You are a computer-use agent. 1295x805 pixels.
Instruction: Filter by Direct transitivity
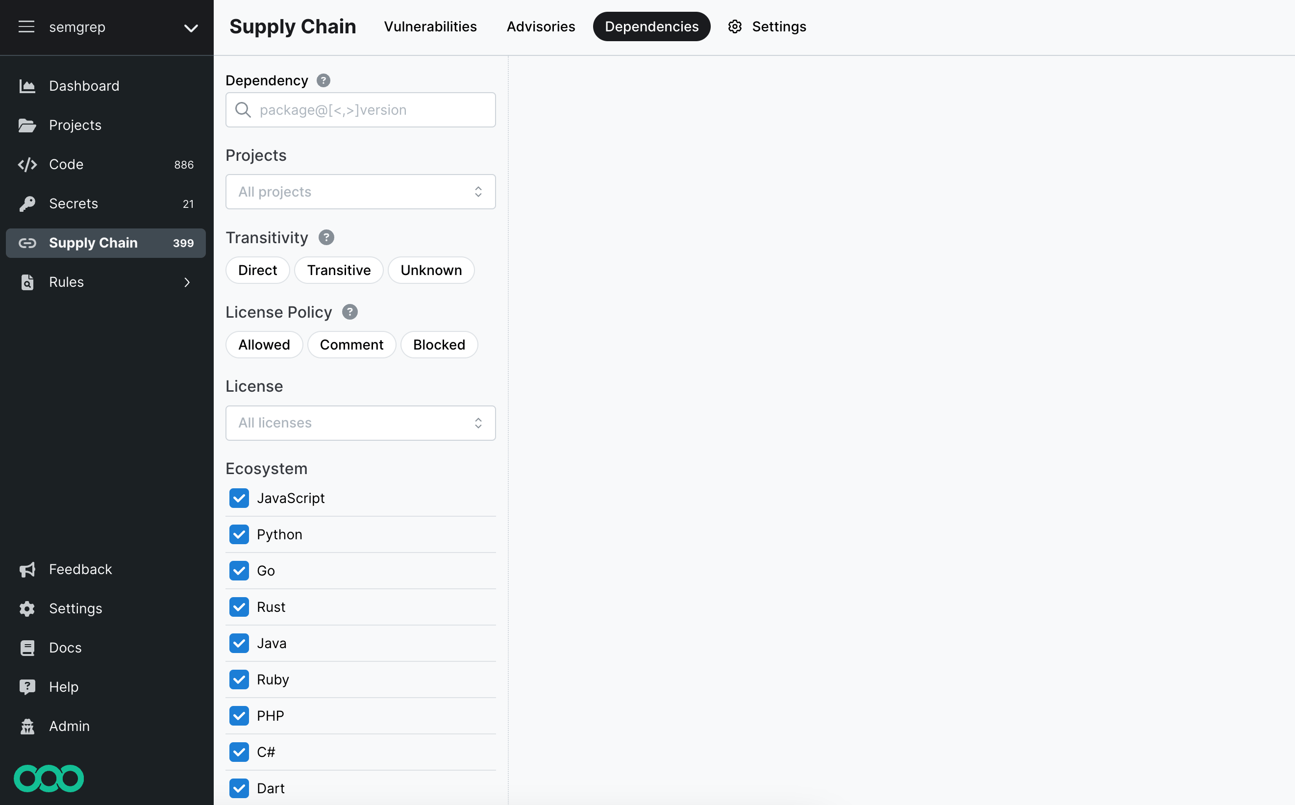[x=257, y=270]
